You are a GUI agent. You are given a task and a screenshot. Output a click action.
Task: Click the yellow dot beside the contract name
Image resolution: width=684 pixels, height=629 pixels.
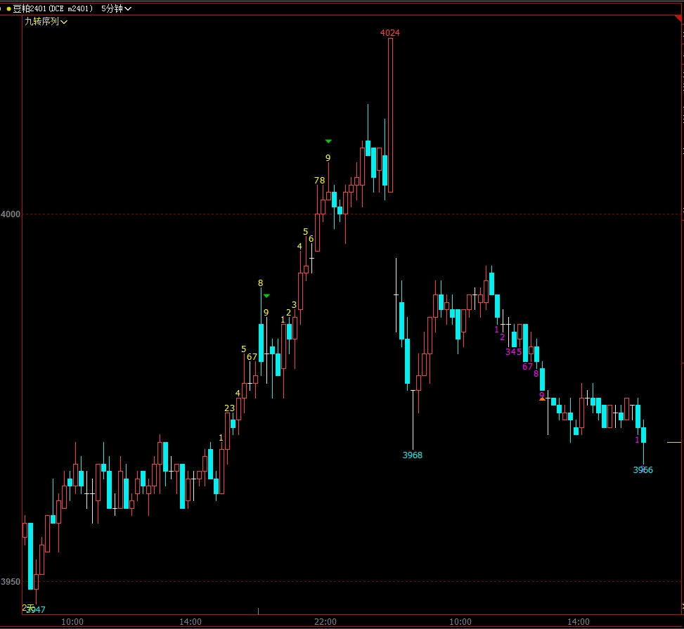click(x=8, y=8)
